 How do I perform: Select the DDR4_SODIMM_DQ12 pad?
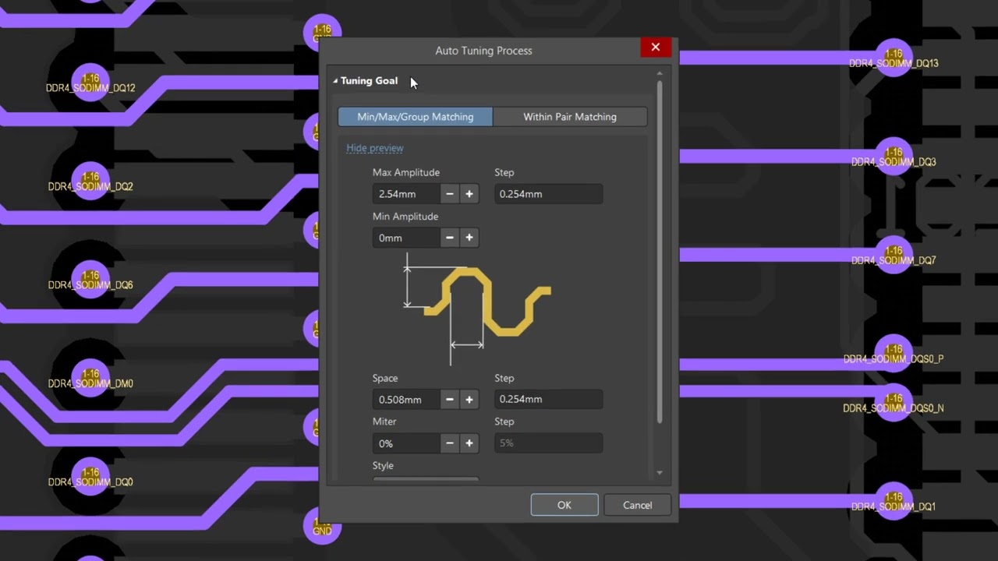(90, 79)
